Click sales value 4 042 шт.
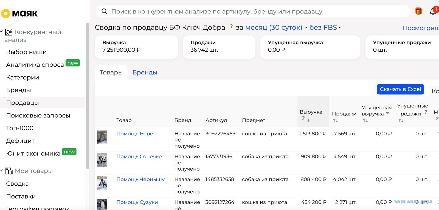Screen dimensions: 439x210 coord(345,179)
